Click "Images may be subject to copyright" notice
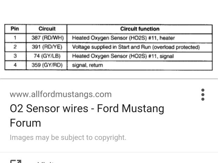Image resolution: width=218 pixels, height=163 pixels. pyautogui.click(x=68, y=138)
